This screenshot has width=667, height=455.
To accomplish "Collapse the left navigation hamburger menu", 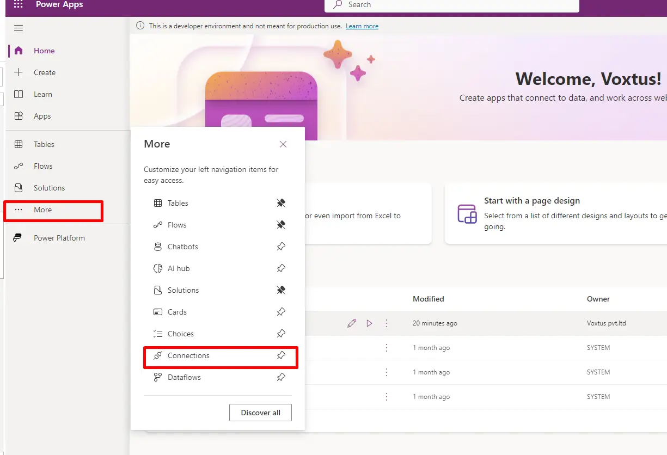I will tap(19, 28).
